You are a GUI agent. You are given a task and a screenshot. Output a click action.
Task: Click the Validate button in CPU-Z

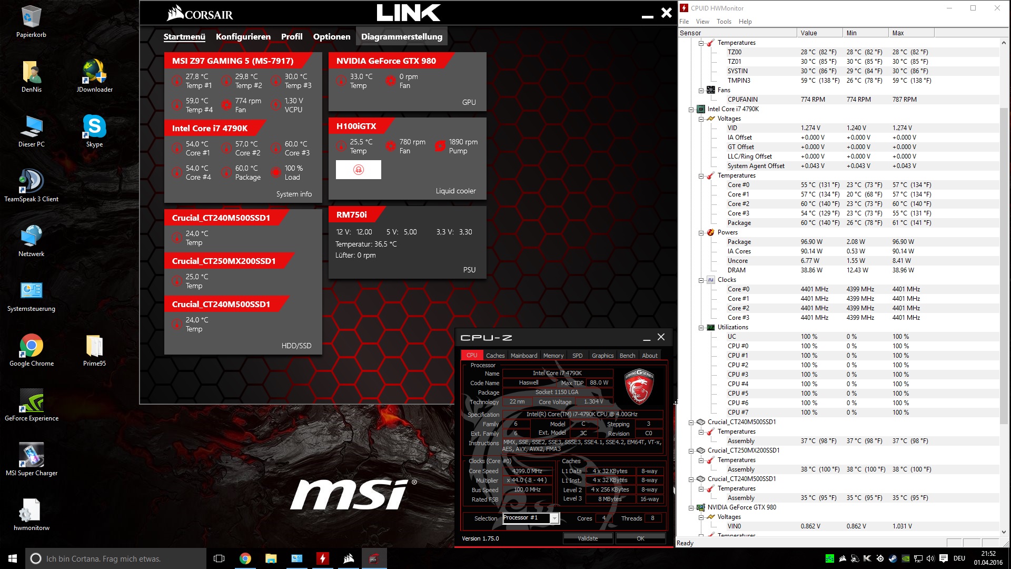588,538
